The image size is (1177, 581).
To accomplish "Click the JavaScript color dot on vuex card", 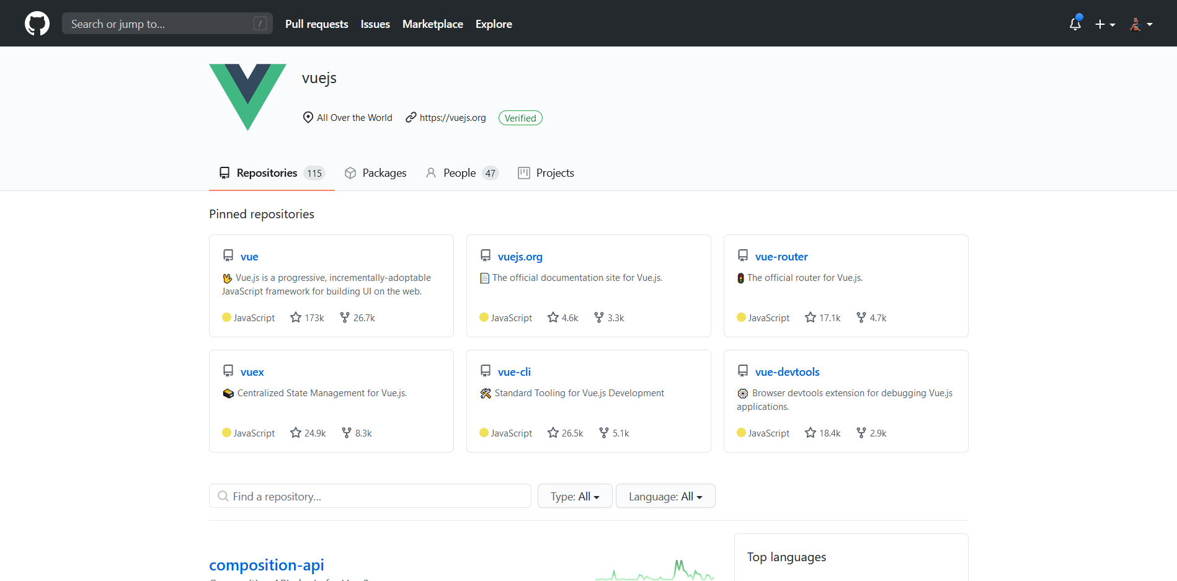I will [x=226, y=433].
